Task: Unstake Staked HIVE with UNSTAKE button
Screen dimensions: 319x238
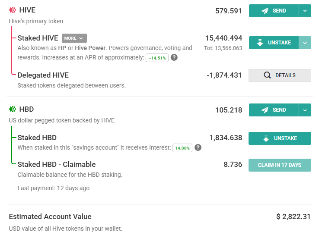Action: click(x=274, y=43)
